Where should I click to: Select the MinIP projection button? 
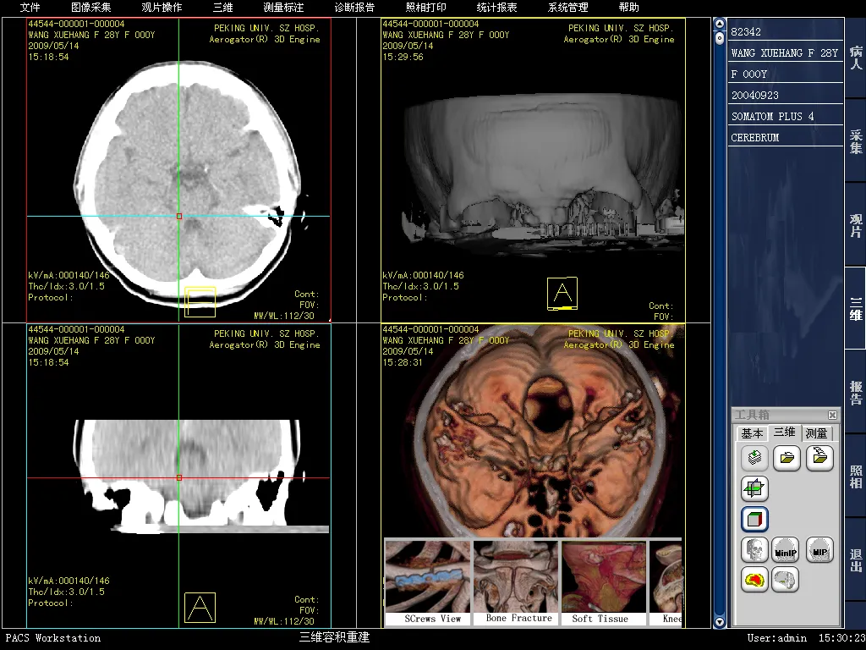[786, 550]
